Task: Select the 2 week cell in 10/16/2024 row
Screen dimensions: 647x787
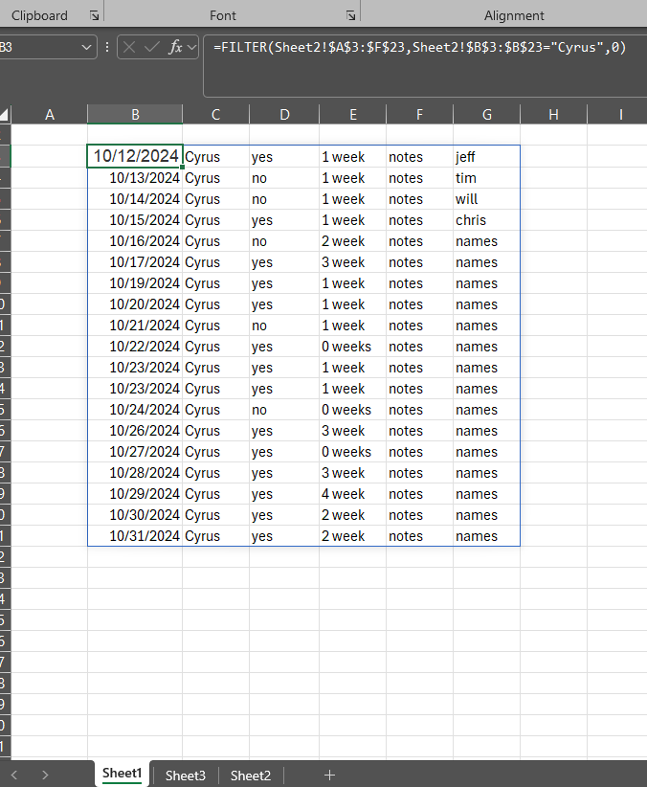Action: (x=352, y=241)
